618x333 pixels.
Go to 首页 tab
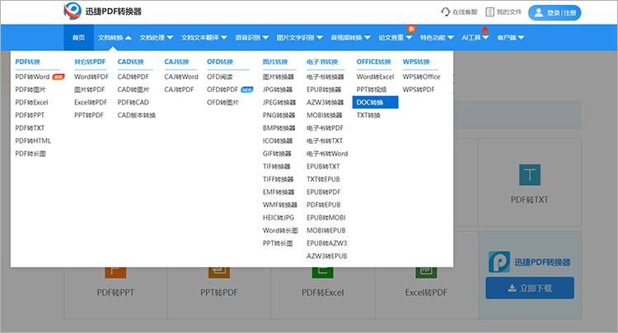pos(79,37)
